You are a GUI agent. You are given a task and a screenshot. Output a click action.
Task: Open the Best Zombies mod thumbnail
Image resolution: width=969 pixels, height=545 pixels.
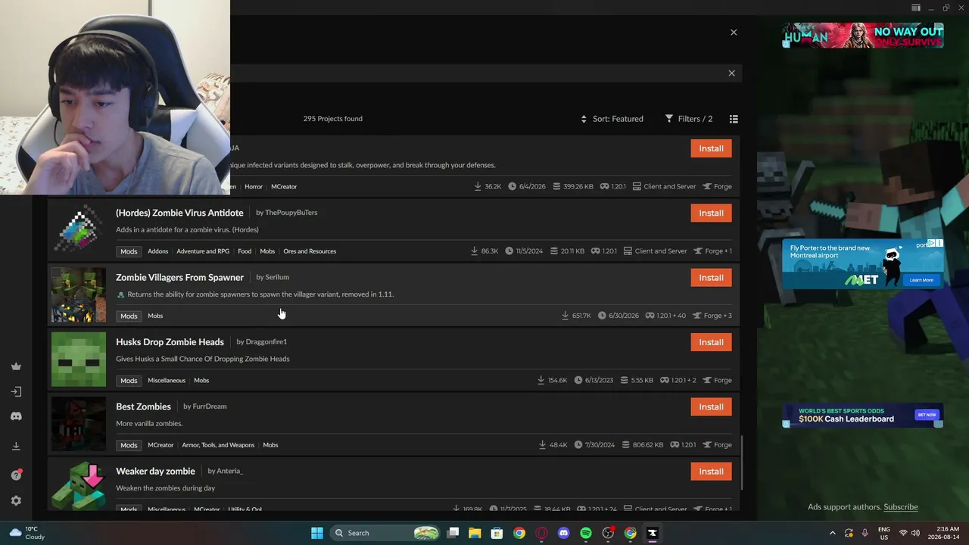(79, 423)
